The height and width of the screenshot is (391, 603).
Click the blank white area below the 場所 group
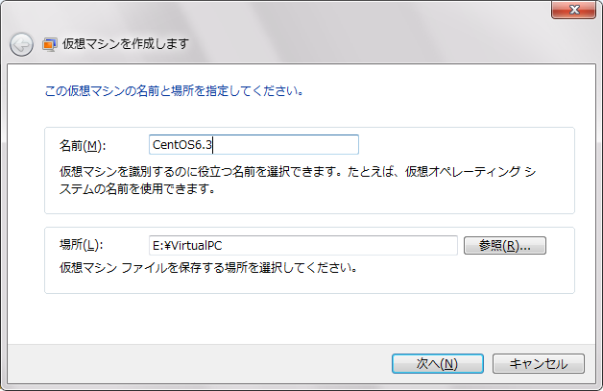(300, 319)
